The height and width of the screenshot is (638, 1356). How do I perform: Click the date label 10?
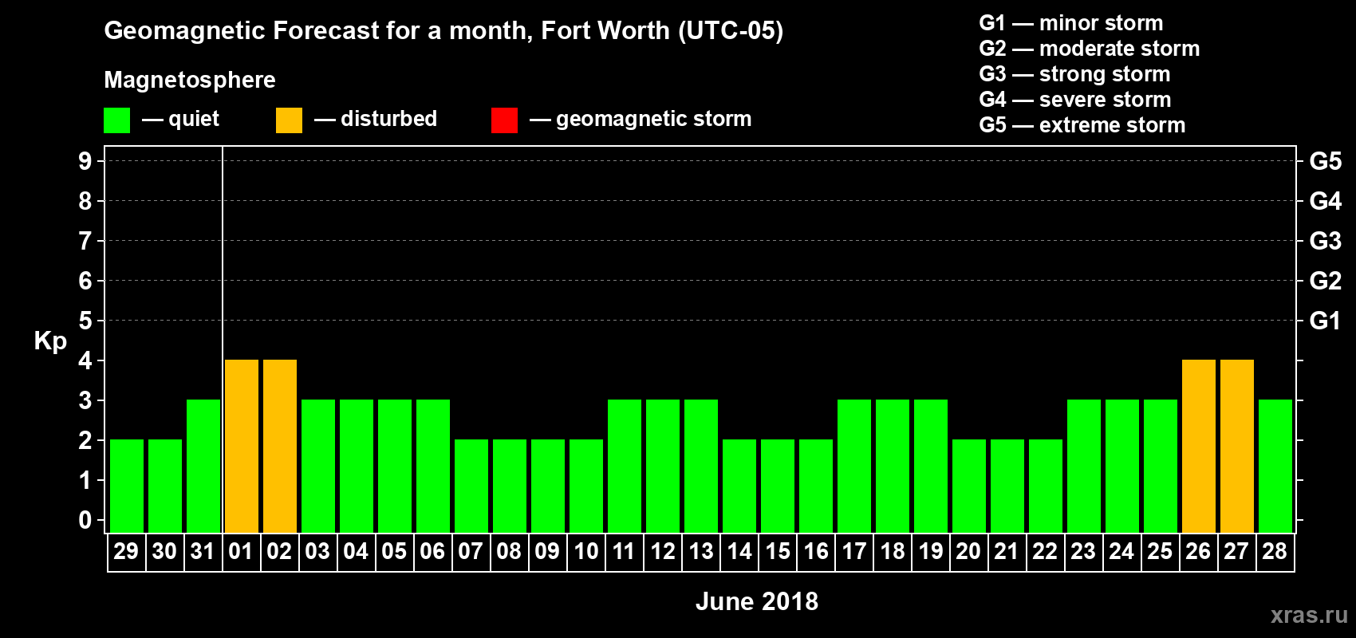pos(586,551)
